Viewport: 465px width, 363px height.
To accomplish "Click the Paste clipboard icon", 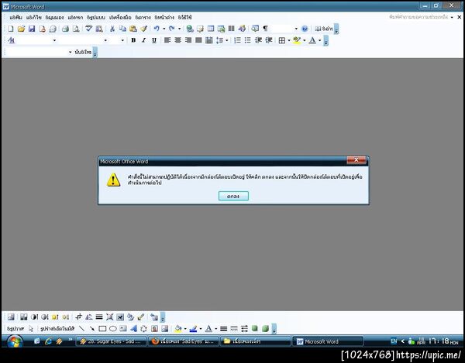I will pos(133,29).
